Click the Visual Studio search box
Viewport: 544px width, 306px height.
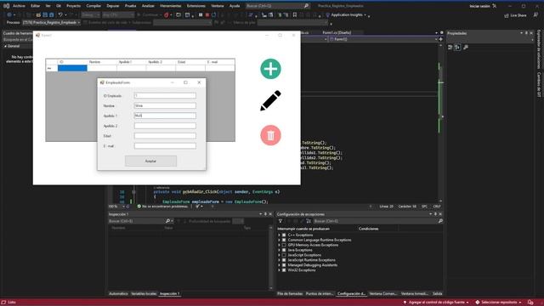click(x=277, y=6)
